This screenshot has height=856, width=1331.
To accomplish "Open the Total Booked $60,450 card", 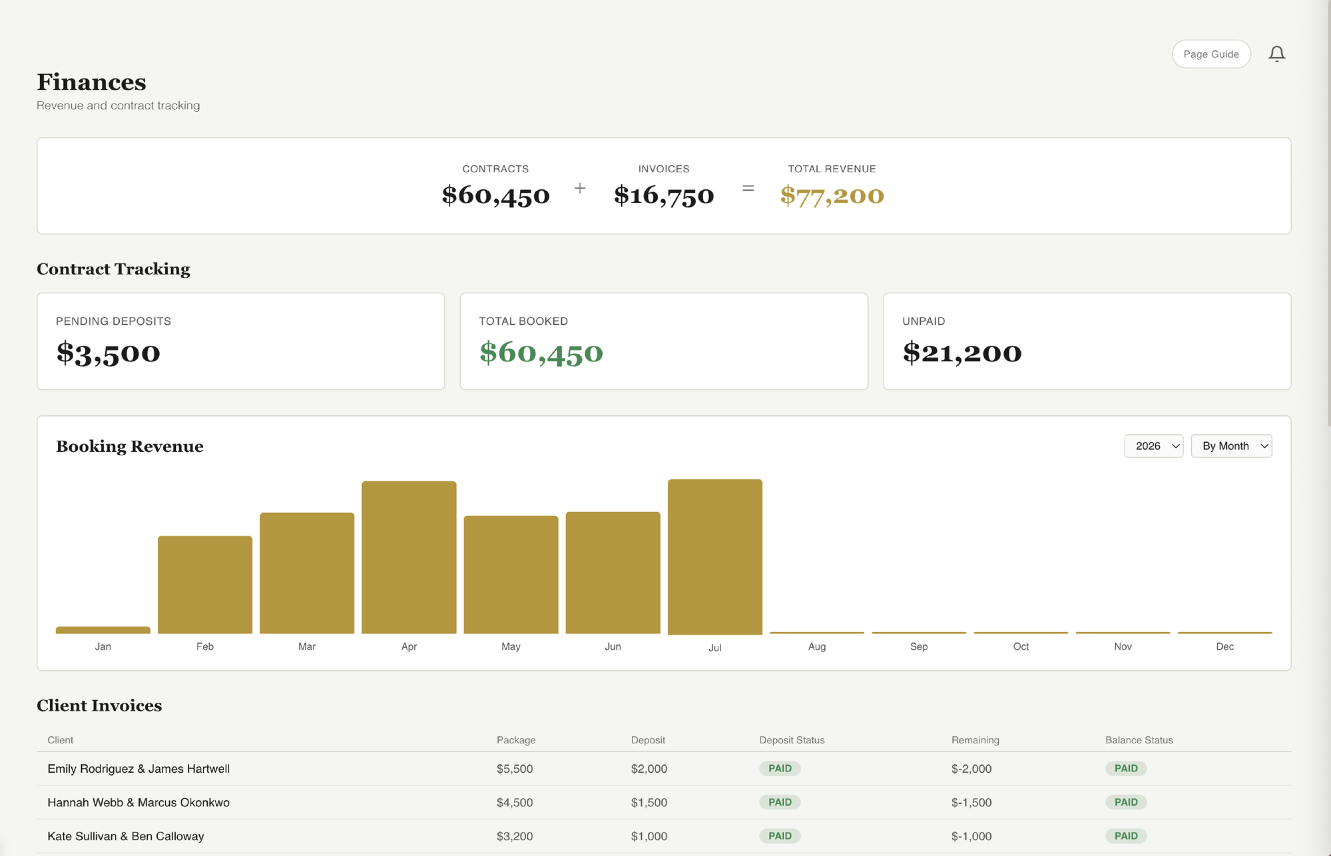I will coord(663,340).
